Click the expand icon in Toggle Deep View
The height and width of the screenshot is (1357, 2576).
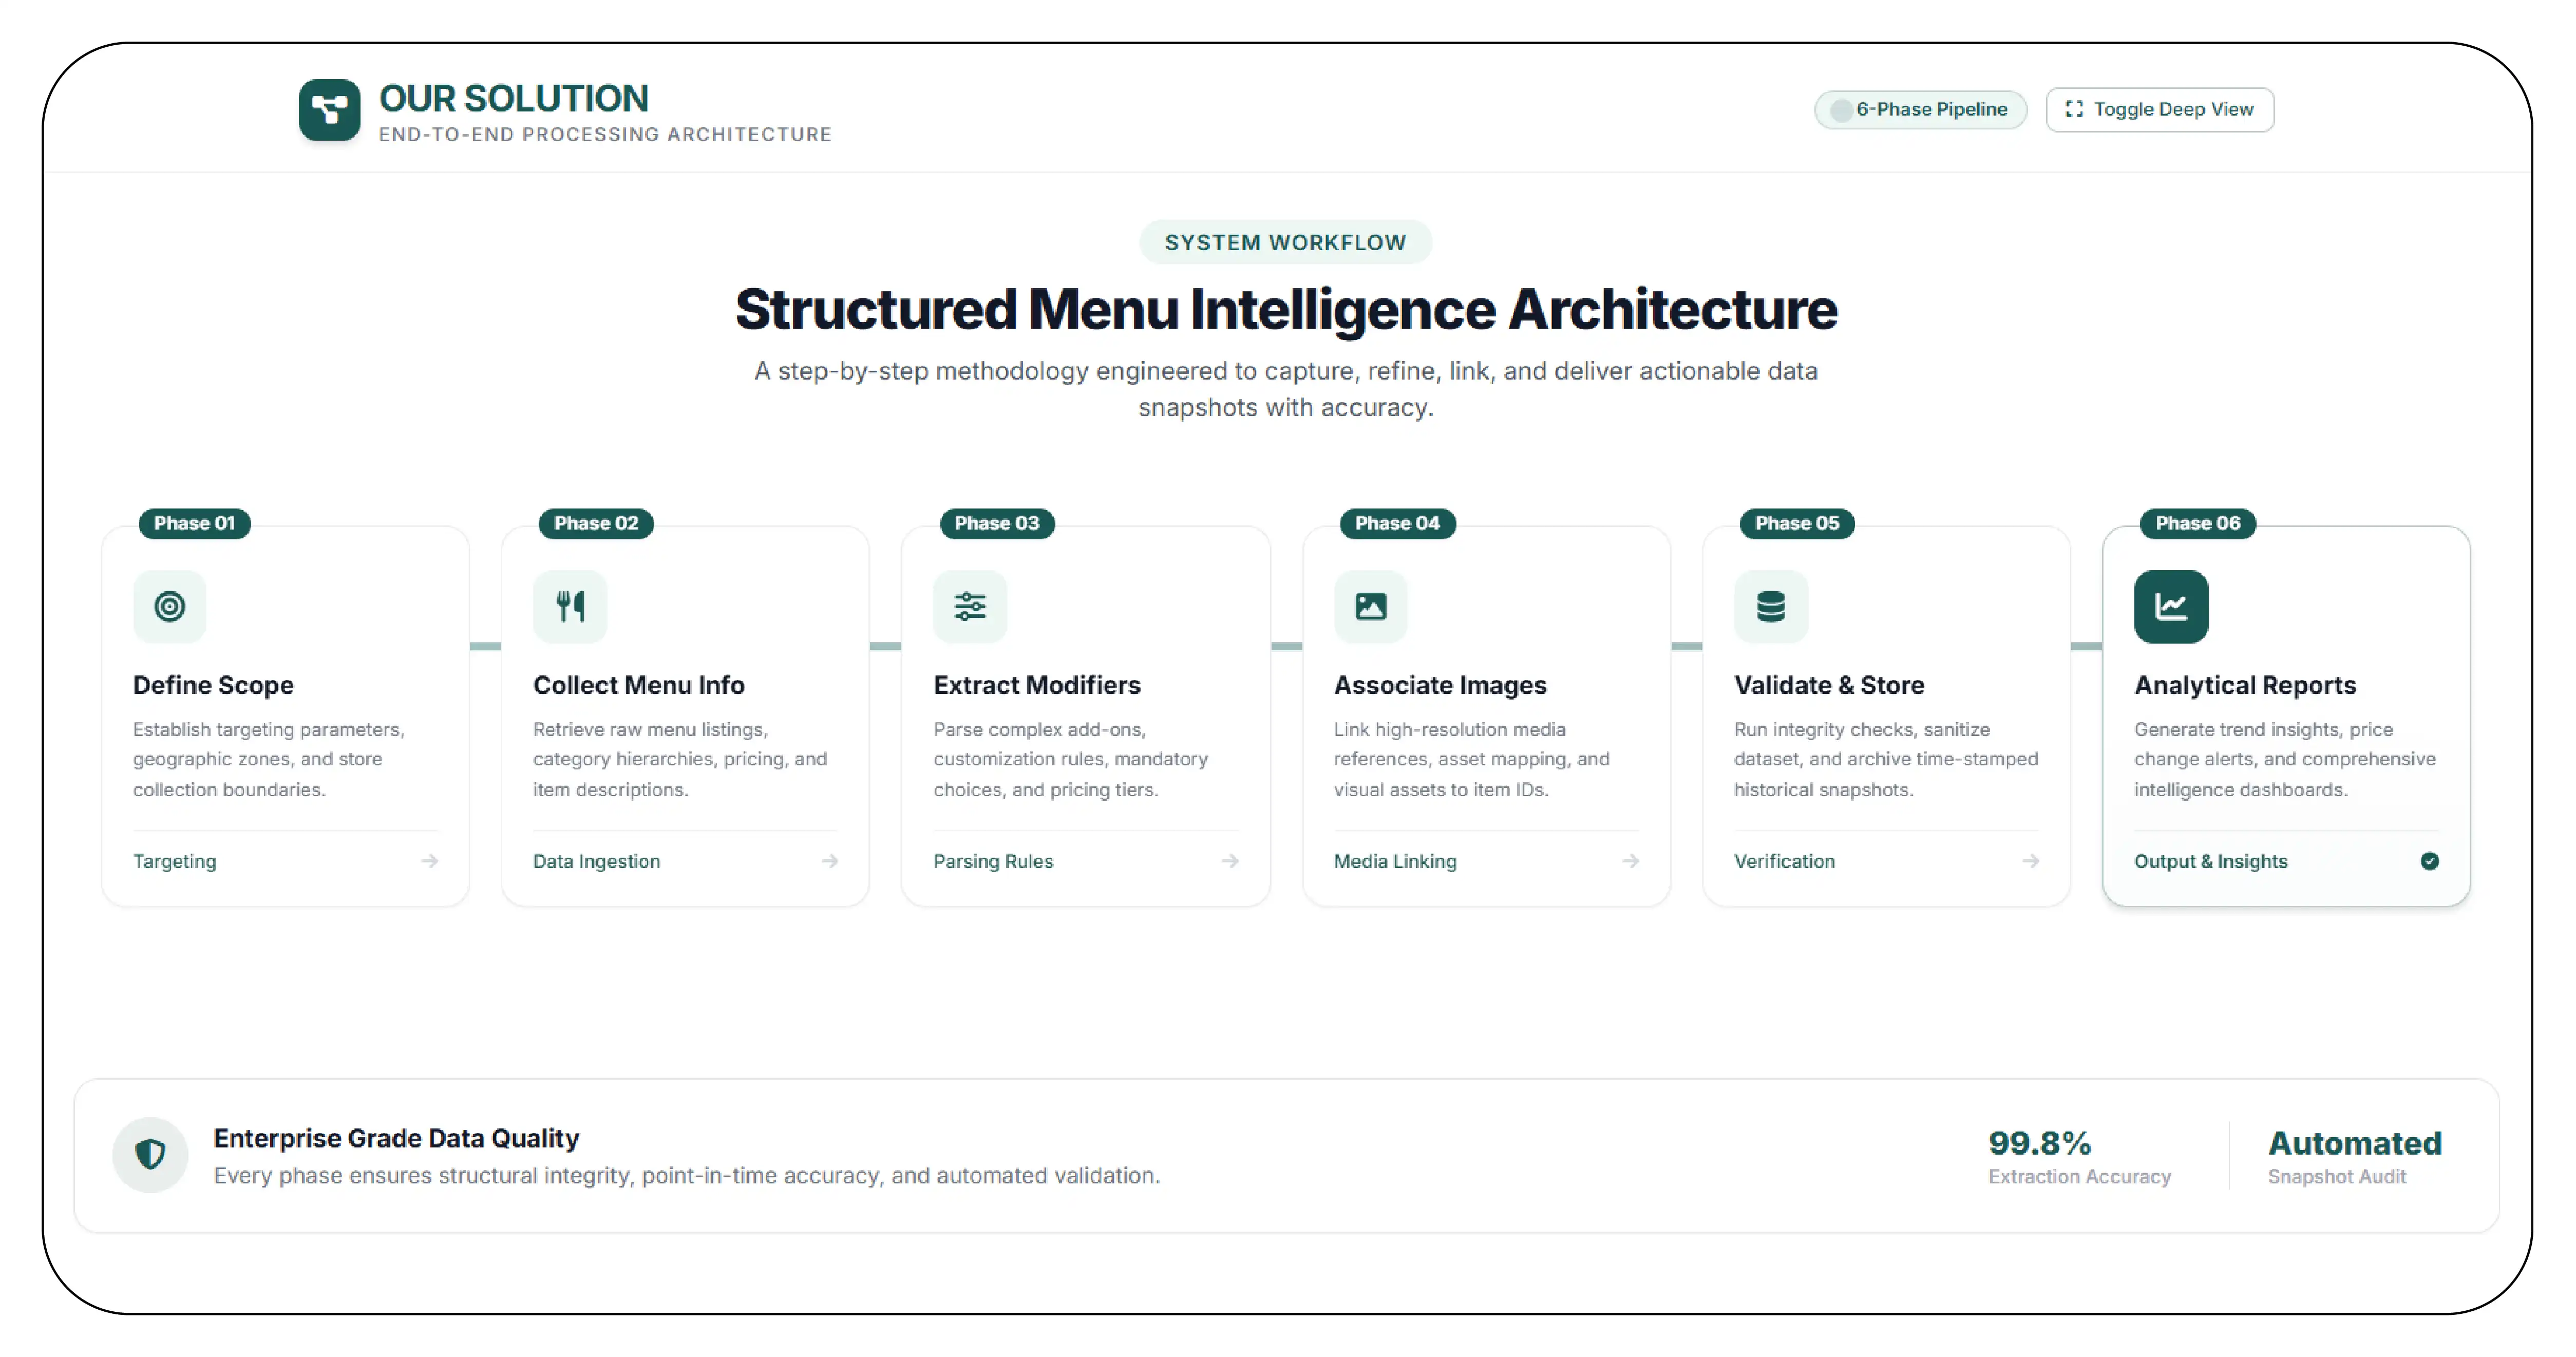coord(2074,109)
